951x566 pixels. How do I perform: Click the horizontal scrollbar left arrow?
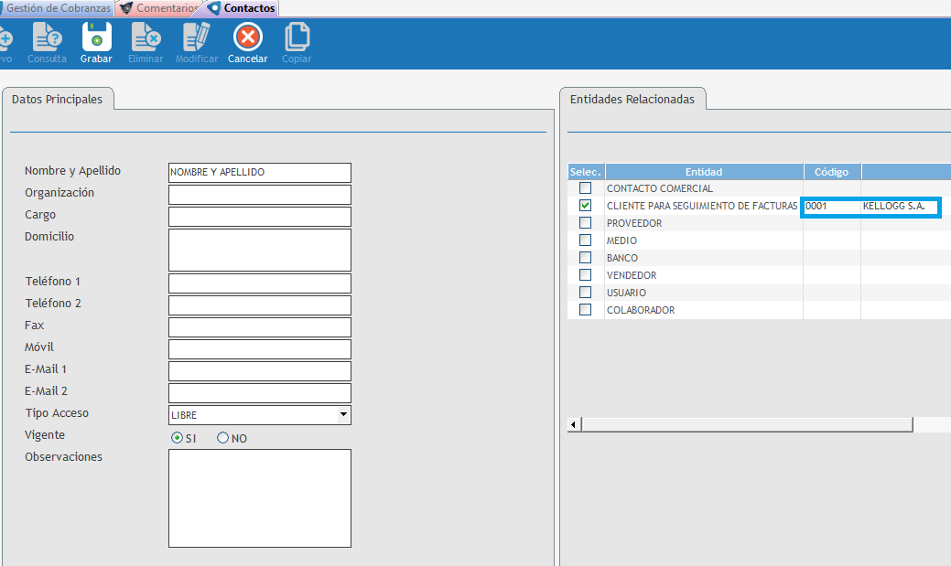(574, 425)
